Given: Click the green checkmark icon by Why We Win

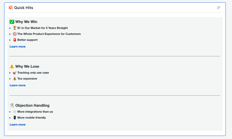Looking at the screenshot, I should point(12,22).
